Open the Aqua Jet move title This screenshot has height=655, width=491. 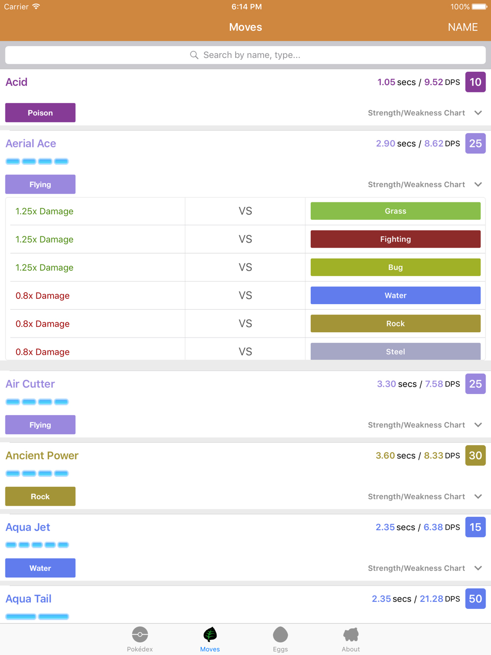[28, 527]
